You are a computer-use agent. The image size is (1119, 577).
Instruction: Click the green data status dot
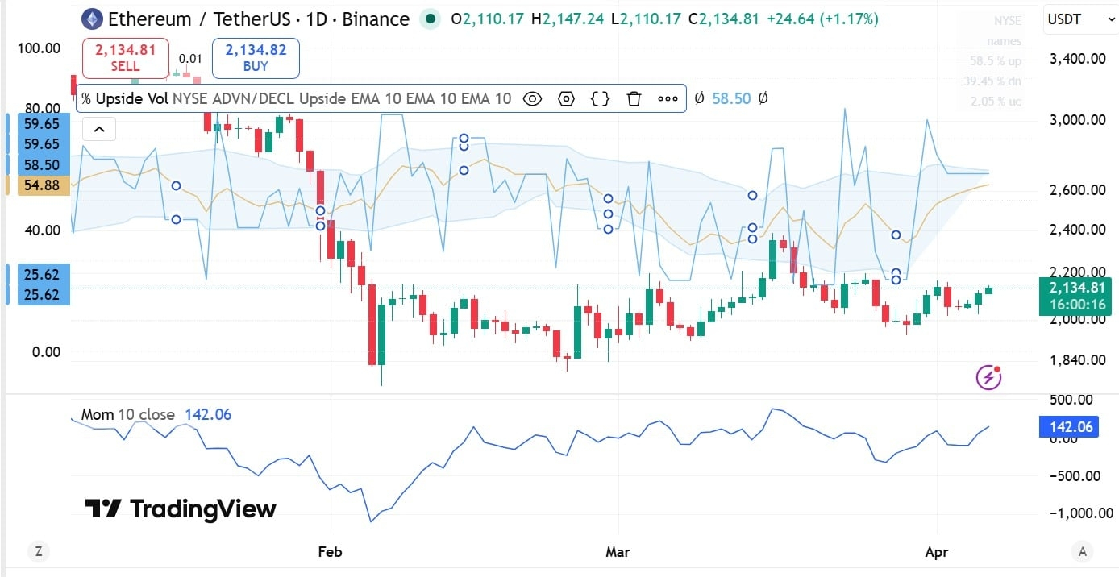[x=430, y=19]
